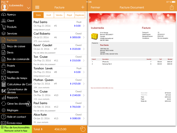Viewport: 177px width, 133px height.
Task: Open the Convertisseur de devises icon
Action: click(4, 91)
